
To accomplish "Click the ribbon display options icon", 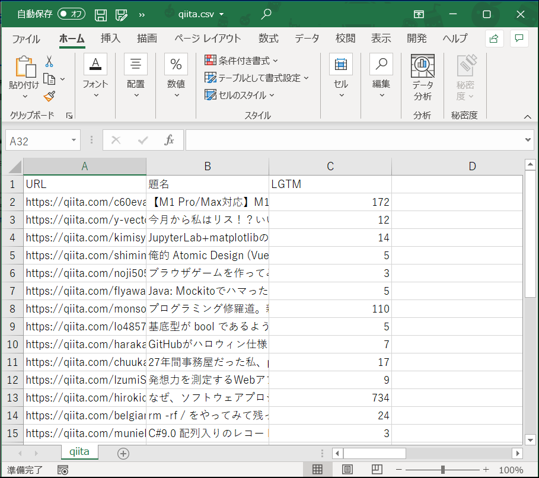I will [x=419, y=14].
